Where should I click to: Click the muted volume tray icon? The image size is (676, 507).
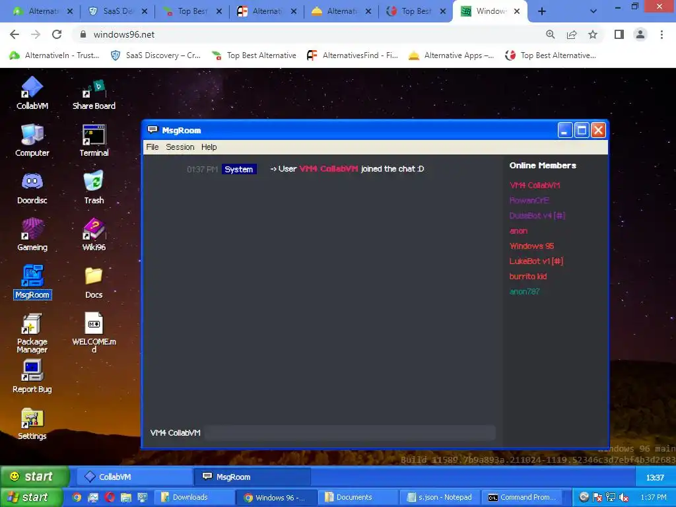click(623, 498)
